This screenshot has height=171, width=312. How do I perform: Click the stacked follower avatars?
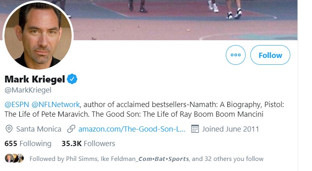point(14,158)
